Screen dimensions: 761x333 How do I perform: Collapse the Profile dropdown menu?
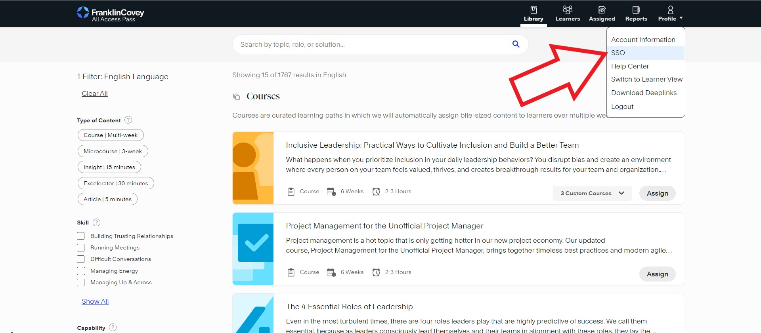pos(670,13)
